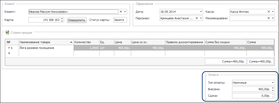Click the empty new-row product name cell

point(46,53)
